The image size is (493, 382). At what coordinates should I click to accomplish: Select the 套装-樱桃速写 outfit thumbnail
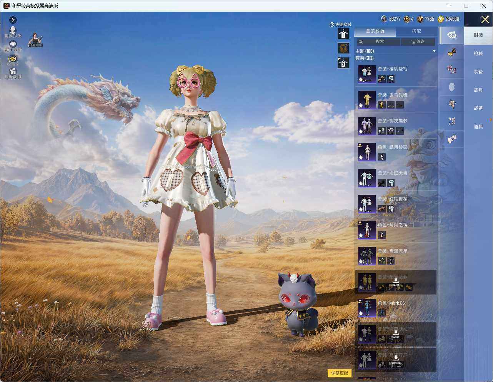(x=367, y=74)
